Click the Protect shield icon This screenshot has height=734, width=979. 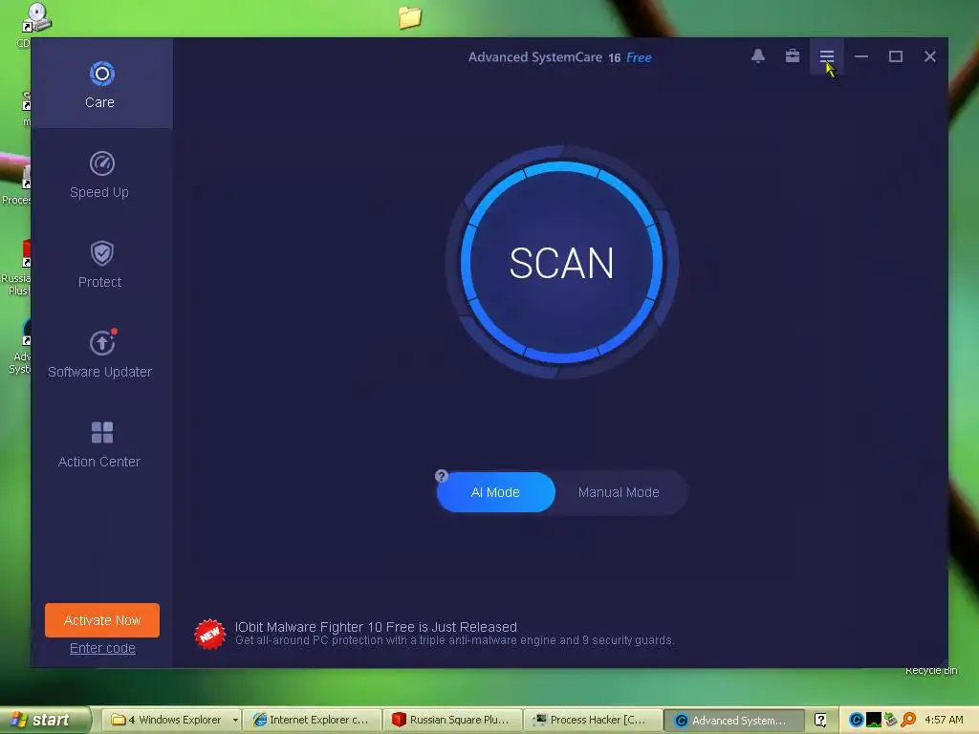(x=101, y=253)
